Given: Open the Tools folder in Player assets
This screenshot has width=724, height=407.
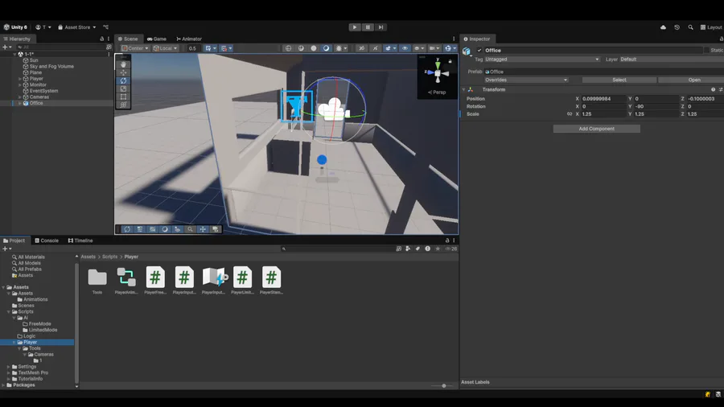Looking at the screenshot, I should pos(97,281).
